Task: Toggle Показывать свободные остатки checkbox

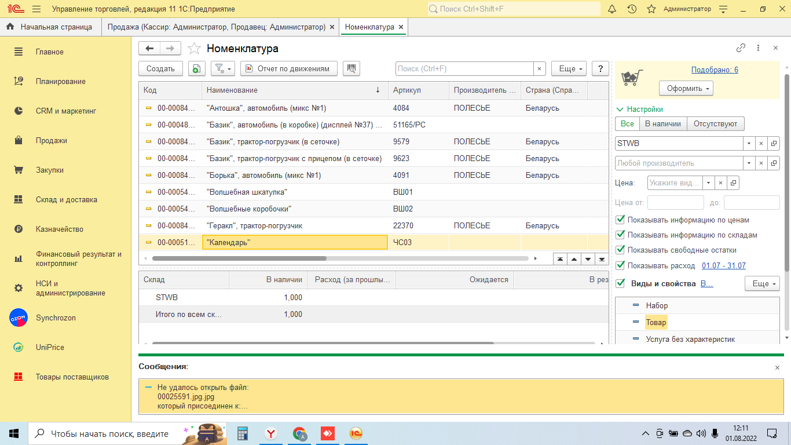Action: tap(621, 250)
